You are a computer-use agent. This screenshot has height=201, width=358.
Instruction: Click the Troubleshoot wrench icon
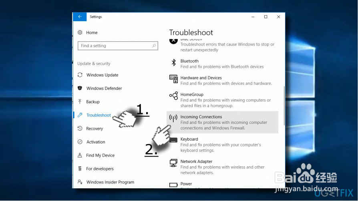pyautogui.click(x=80, y=115)
